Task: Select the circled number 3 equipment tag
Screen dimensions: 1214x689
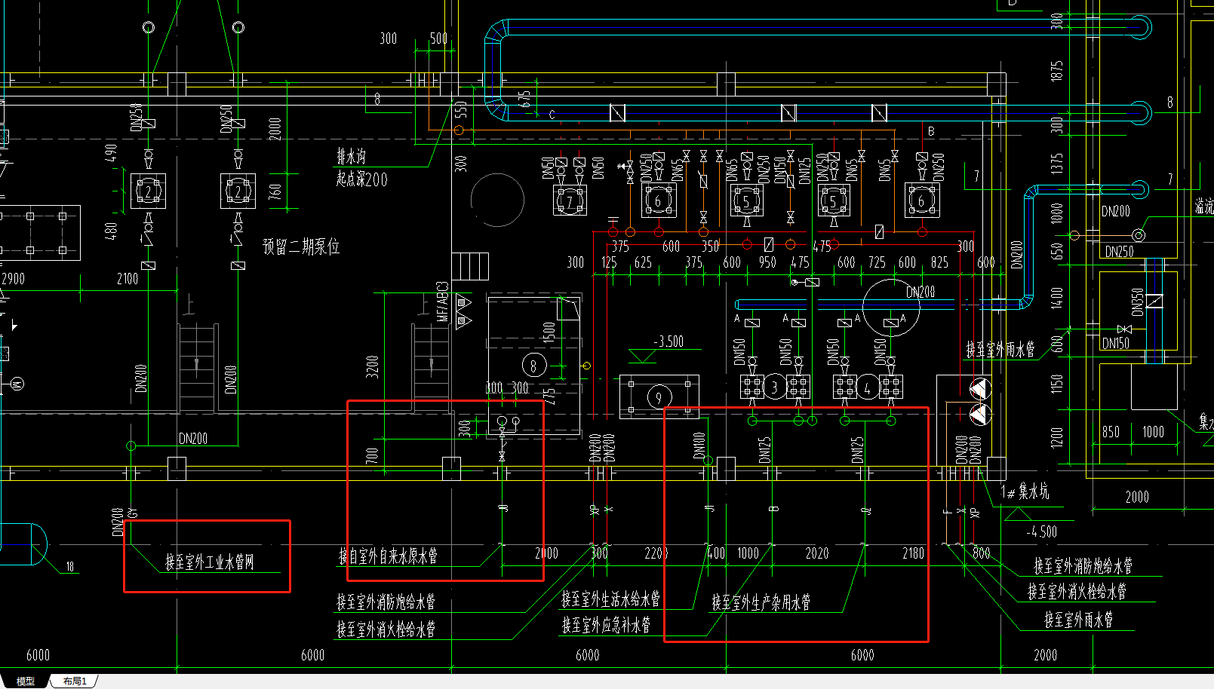Action: click(774, 387)
